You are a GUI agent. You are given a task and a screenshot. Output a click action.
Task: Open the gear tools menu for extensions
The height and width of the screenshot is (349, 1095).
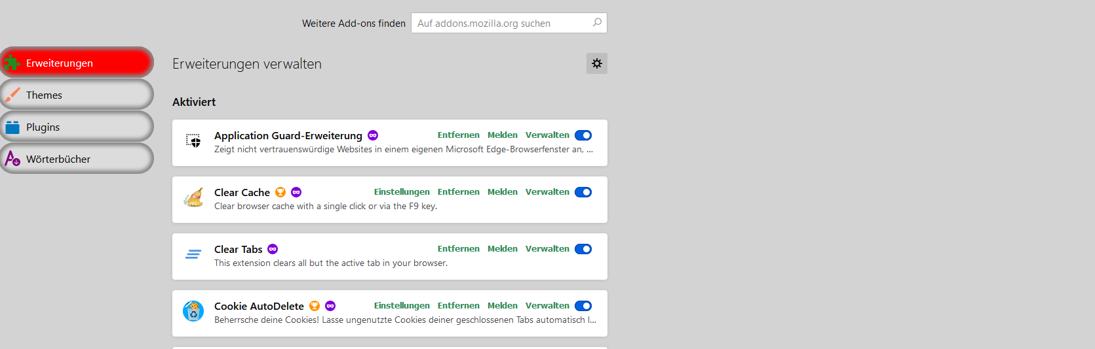(596, 63)
